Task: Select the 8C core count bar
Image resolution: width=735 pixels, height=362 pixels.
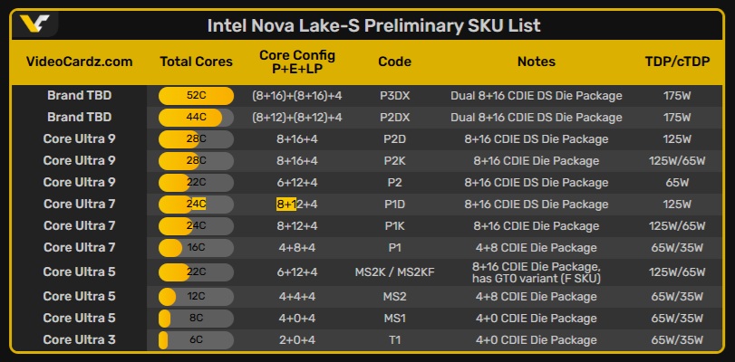Action: click(196, 318)
